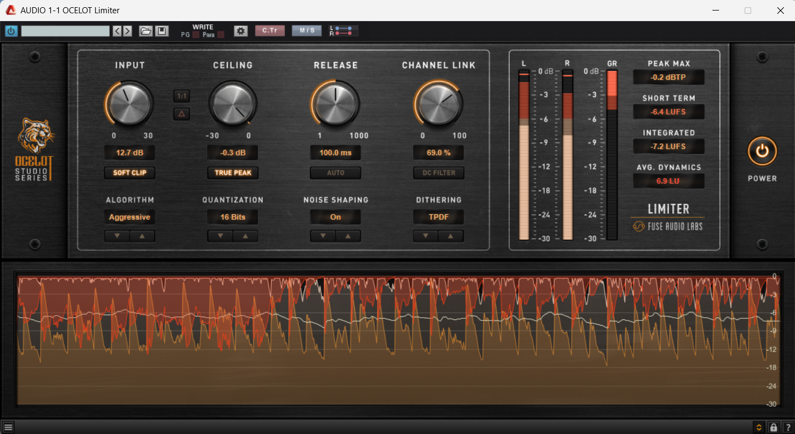Toggle the lock icon in the status bar
Screen dimensions: 795x434
coord(773,427)
